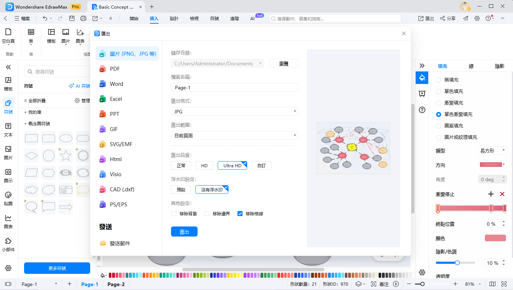Select the 貼圖 panel icon
This screenshot has width=513, height=290.
pos(8,198)
